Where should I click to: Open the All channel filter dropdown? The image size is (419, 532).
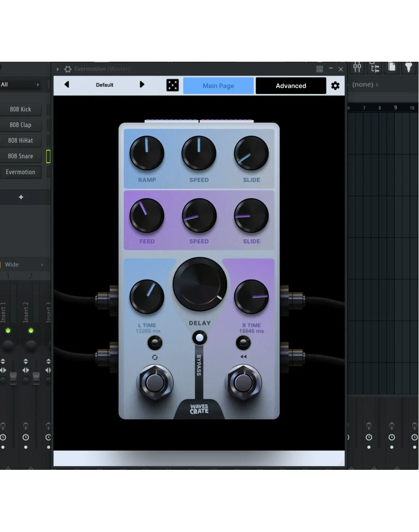(x=20, y=85)
